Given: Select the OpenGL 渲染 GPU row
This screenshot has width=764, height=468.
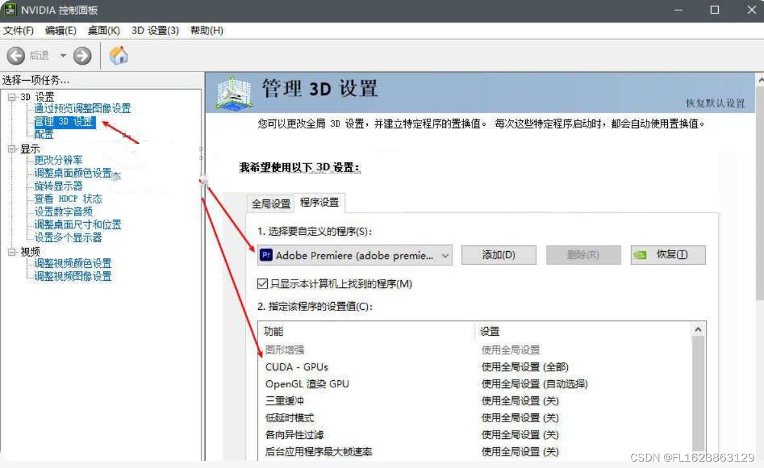Looking at the screenshot, I should pos(475,384).
